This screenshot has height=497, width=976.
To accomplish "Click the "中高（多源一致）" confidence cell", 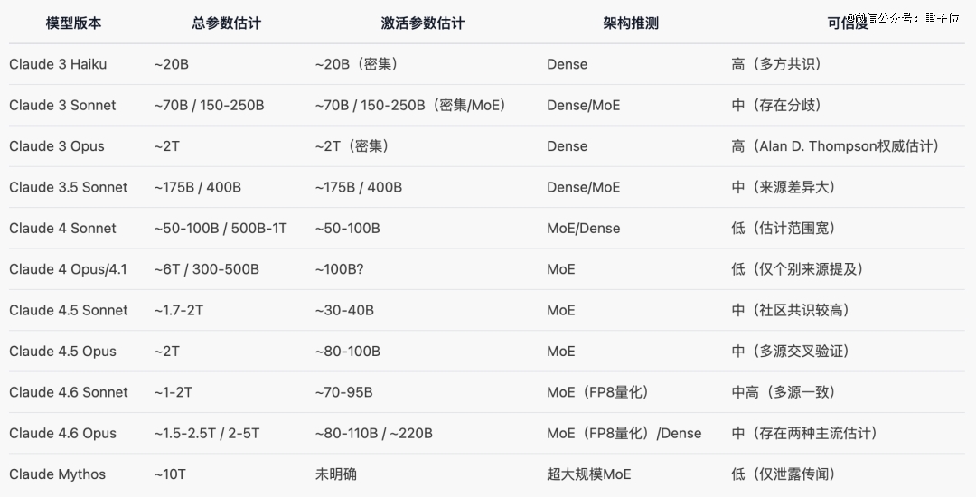I will [783, 392].
